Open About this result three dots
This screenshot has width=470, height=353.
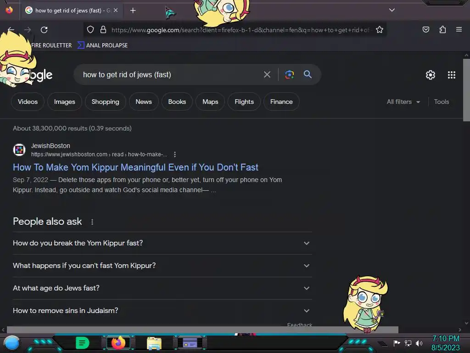[x=175, y=154]
